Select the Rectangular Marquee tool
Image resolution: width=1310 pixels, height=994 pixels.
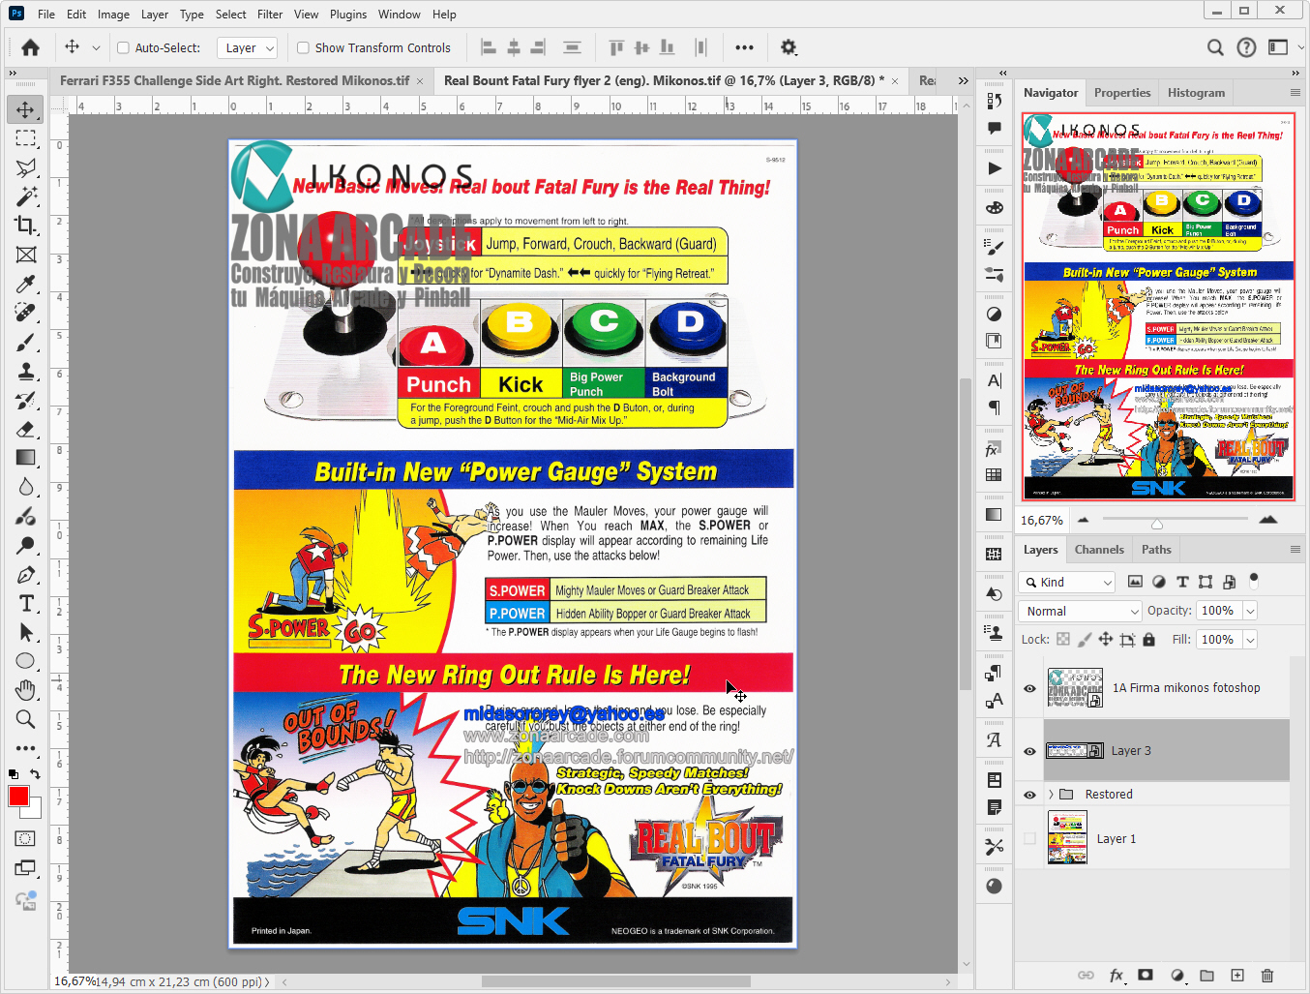(x=26, y=138)
